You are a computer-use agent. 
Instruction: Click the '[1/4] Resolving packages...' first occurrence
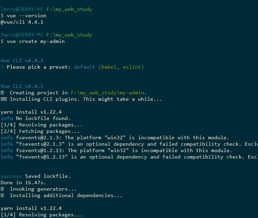42,125
